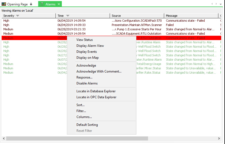This screenshot has height=144, width=225.
Task: Choose Locate in Database Explorer
Action: [x=96, y=91]
